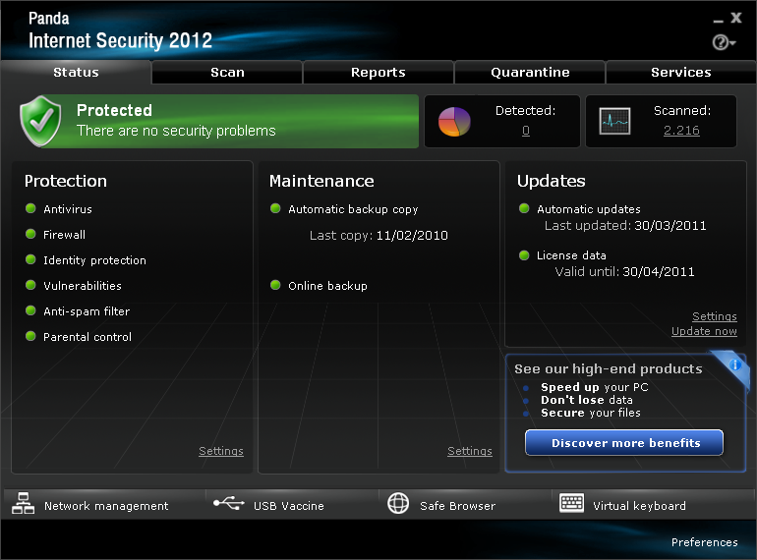
Task: Click the Firewall green status indicator
Action: [x=30, y=235]
